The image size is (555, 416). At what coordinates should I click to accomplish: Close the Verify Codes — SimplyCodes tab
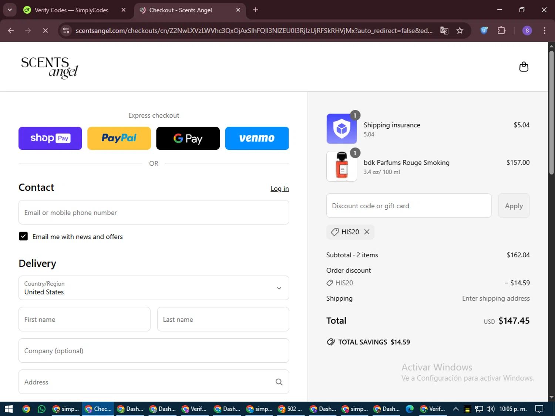click(124, 10)
